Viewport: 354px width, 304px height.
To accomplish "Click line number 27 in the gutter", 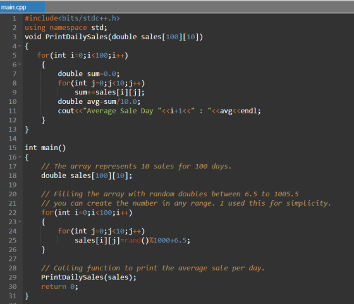I will (13, 259).
